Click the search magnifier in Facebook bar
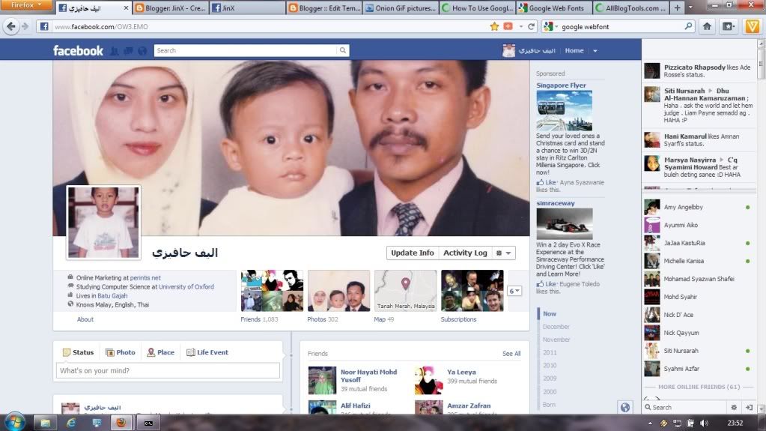 (343, 50)
